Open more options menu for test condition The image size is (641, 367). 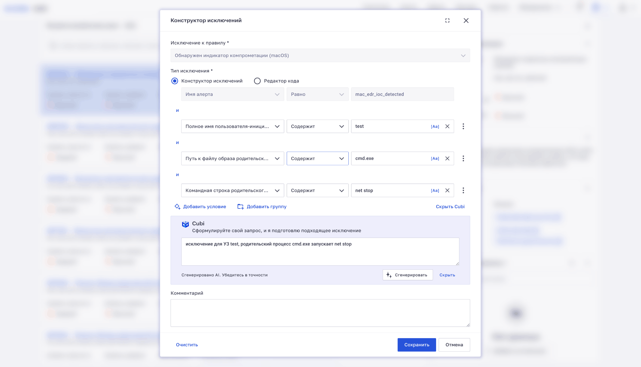tap(463, 126)
